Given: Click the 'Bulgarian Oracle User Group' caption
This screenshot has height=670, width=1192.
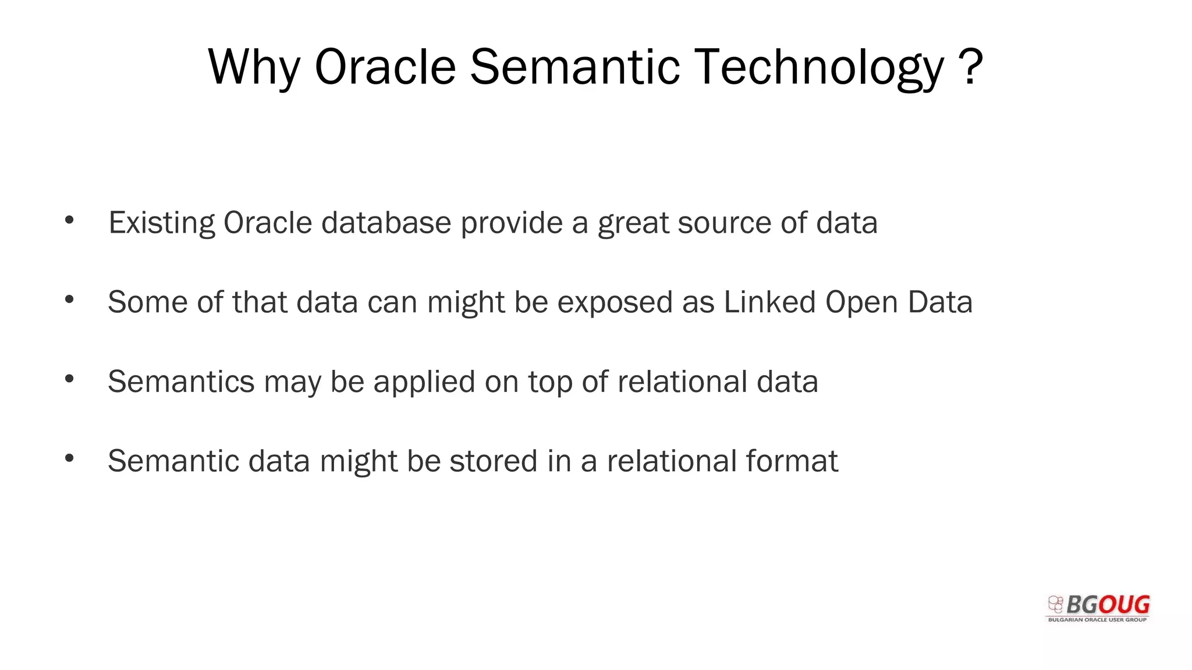Looking at the screenshot, I should (1098, 620).
